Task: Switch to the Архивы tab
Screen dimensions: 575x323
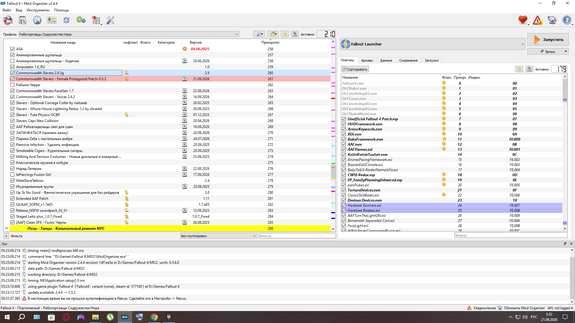Action: [367, 60]
